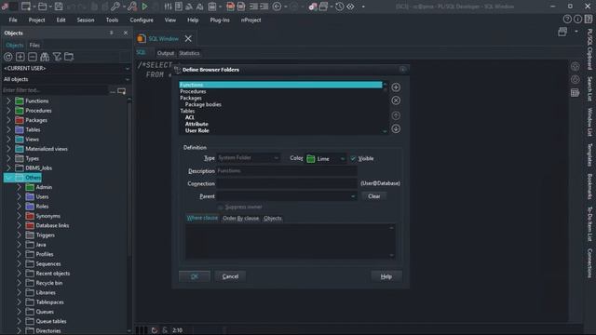Screen dimensions: 596x335
Task: Open the object browser filters icon
Action: click(x=57, y=57)
